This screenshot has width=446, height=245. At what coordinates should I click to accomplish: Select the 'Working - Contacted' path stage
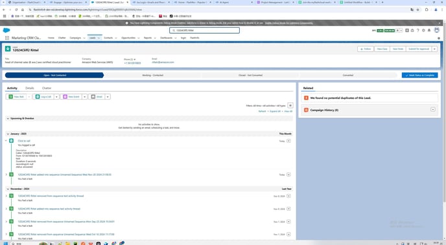click(153, 75)
